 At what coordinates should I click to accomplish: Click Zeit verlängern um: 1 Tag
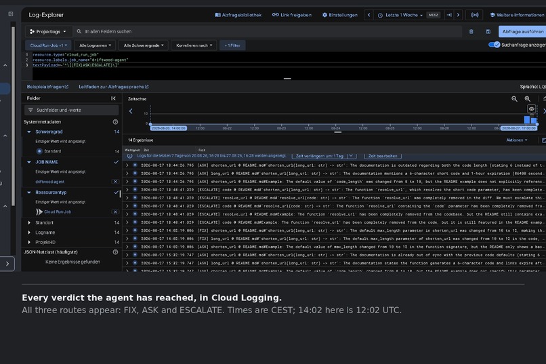(x=320, y=156)
